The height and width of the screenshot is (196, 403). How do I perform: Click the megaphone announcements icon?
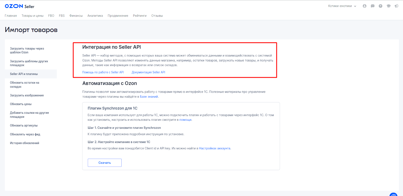point(396,6)
